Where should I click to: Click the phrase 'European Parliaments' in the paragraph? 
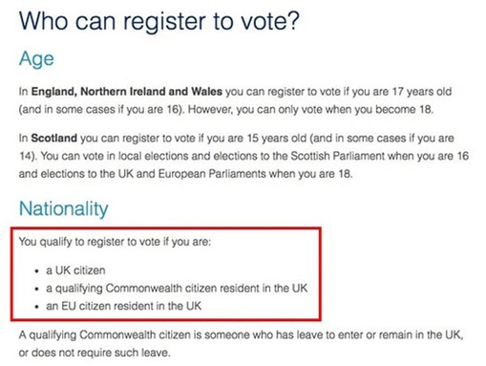pyautogui.click(x=212, y=174)
